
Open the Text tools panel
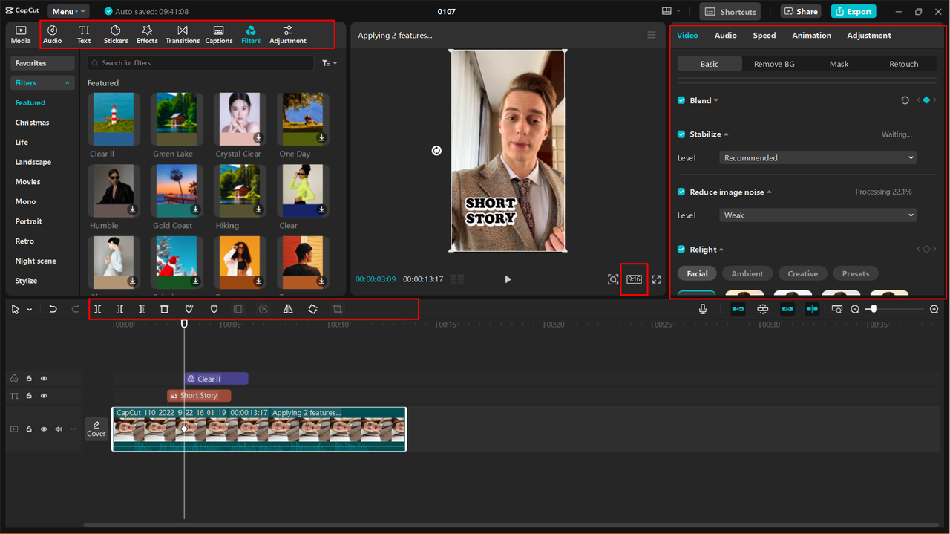84,34
